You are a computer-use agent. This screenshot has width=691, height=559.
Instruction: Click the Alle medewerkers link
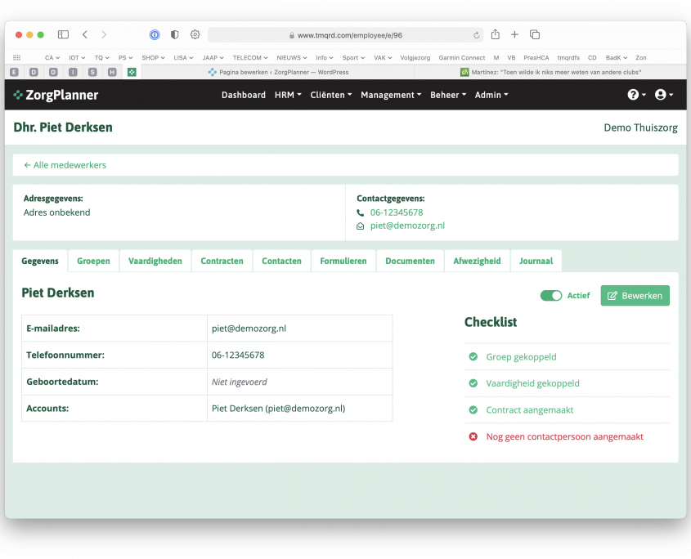point(65,164)
